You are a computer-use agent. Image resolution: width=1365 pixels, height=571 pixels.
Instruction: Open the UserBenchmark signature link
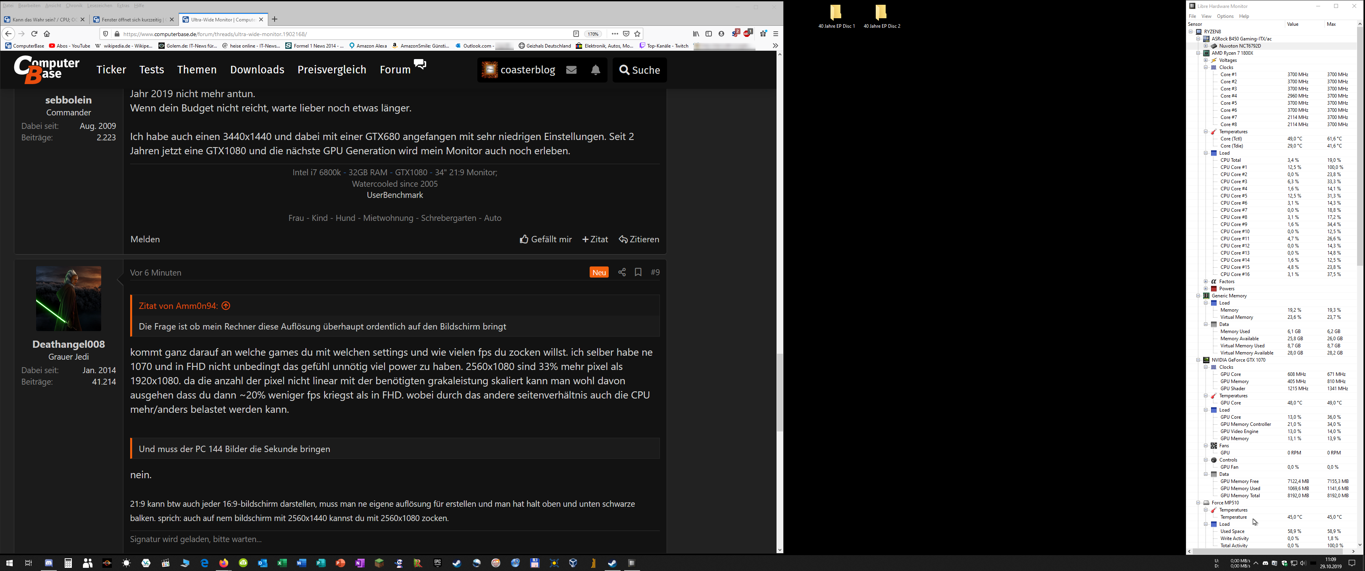(394, 195)
